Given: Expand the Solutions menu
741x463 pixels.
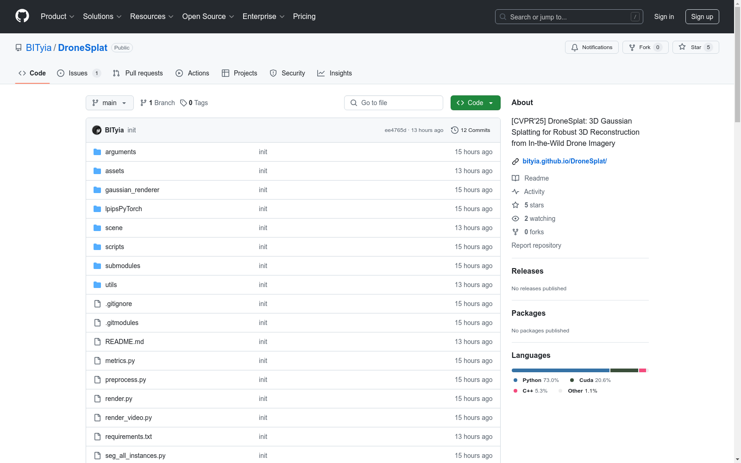Looking at the screenshot, I should 102,16.
